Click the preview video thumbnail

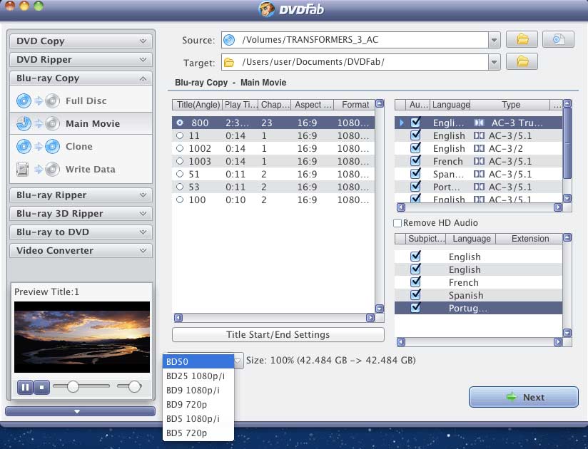pos(82,336)
